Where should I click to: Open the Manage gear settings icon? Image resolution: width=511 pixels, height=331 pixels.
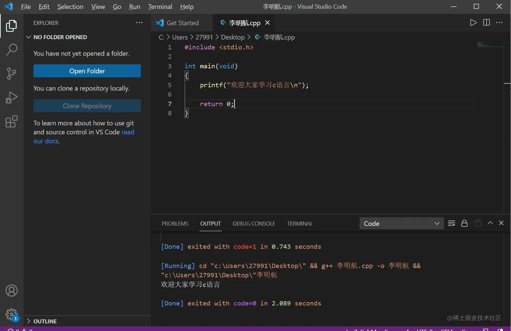11,314
